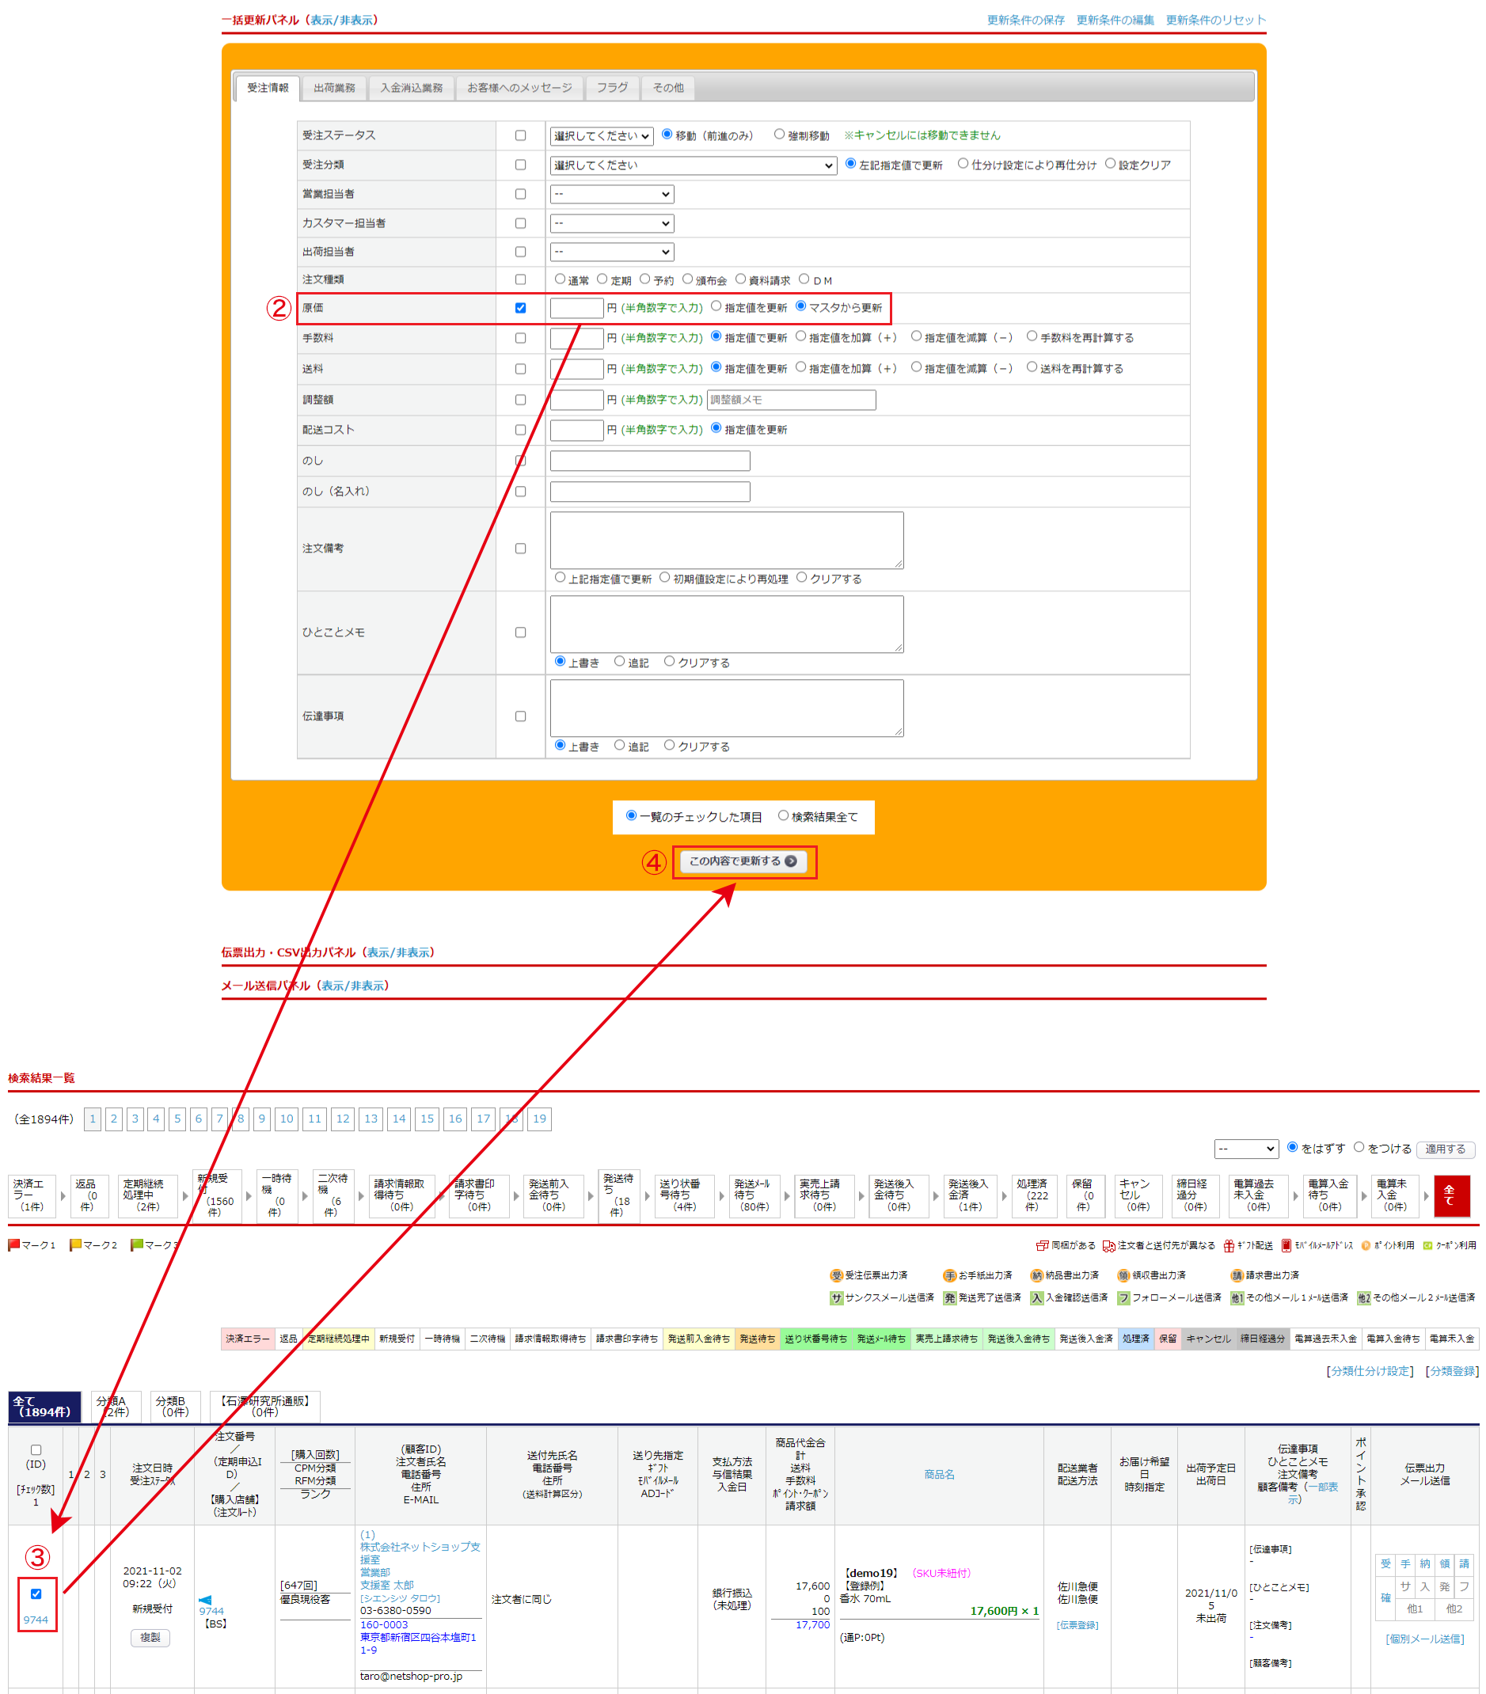Click the 適用する button
This screenshot has width=1486, height=1694.
click(1446, 1149)
